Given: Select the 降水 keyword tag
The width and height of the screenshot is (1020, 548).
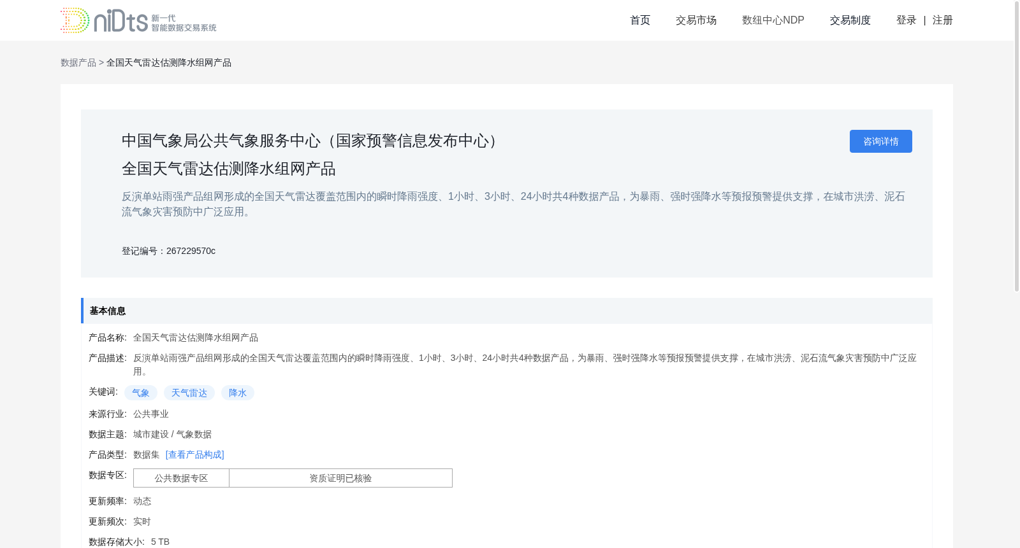Looking at the screenshot, I should [238, 393].
